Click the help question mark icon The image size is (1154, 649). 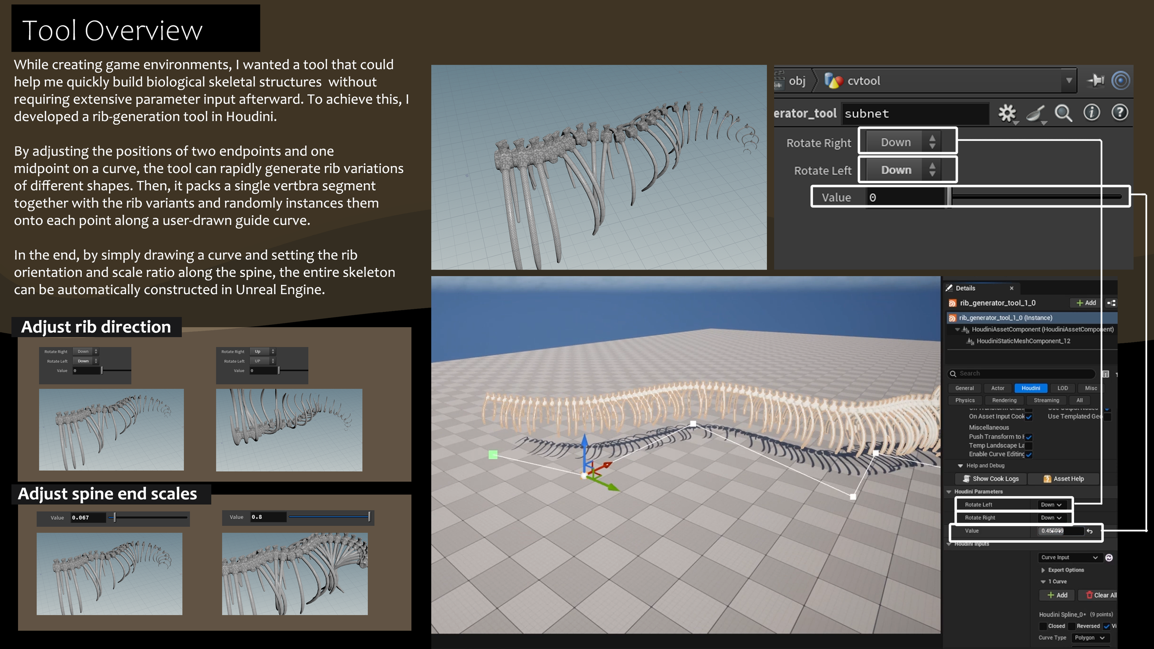[1119, 113]
